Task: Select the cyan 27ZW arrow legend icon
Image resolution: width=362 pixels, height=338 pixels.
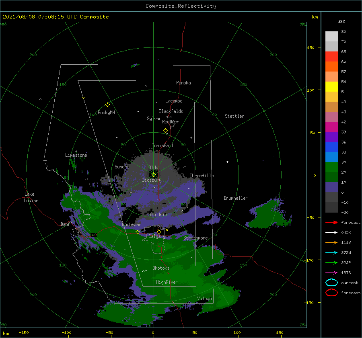Action: [x=331, y=253]
